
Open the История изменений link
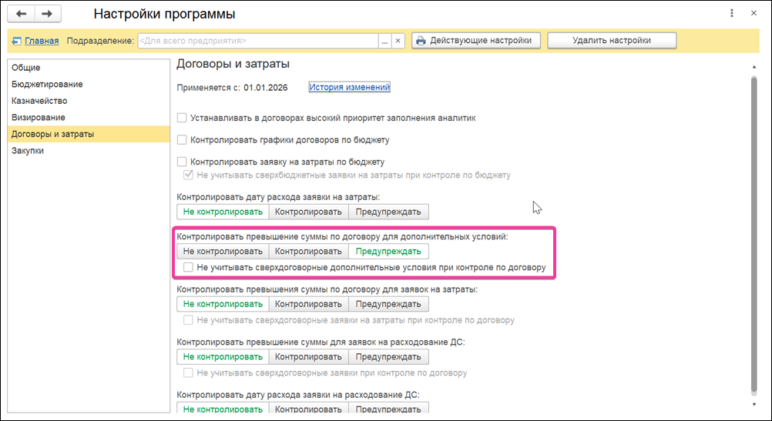coord(350,87)
